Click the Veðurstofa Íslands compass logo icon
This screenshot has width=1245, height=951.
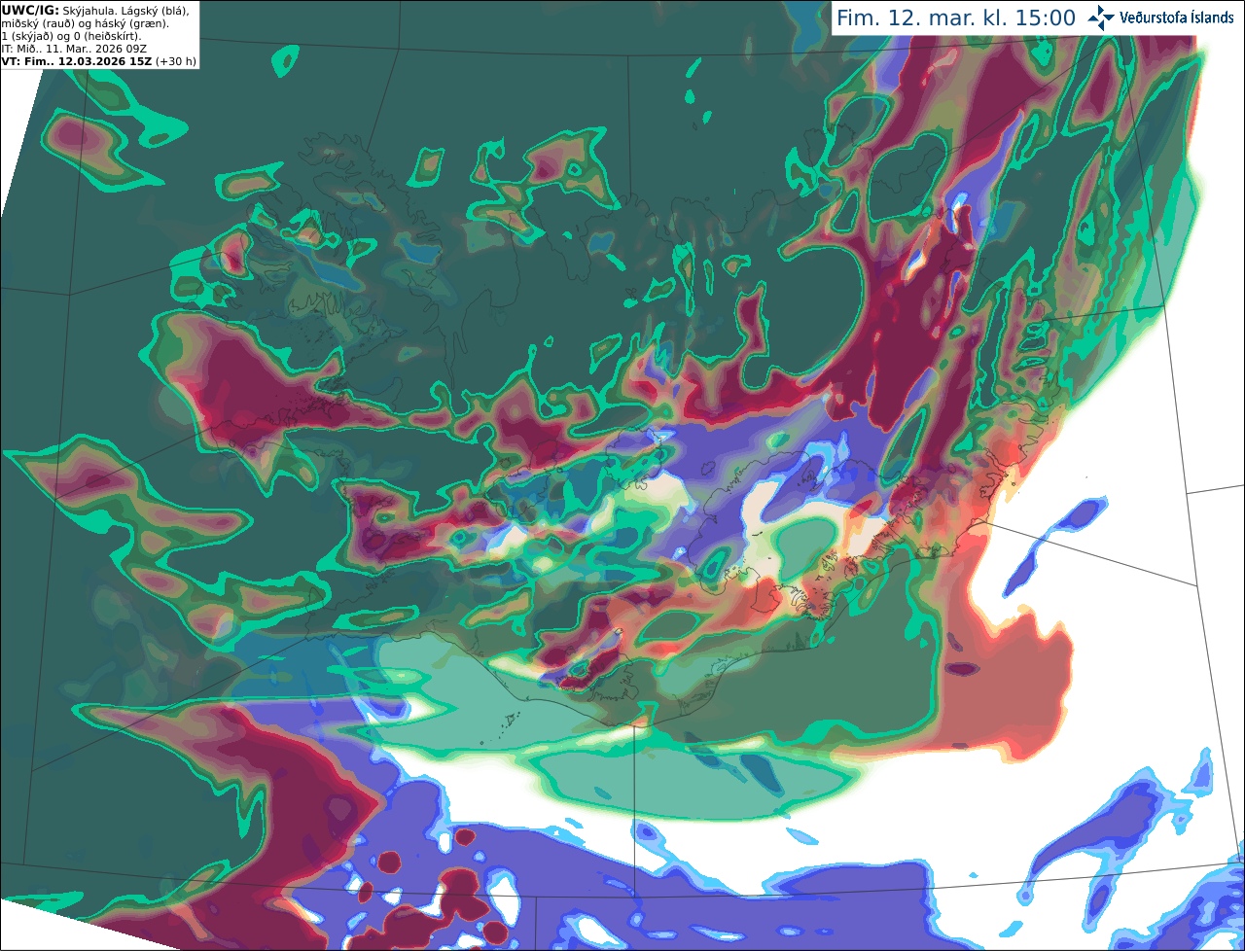point(1101,18)
